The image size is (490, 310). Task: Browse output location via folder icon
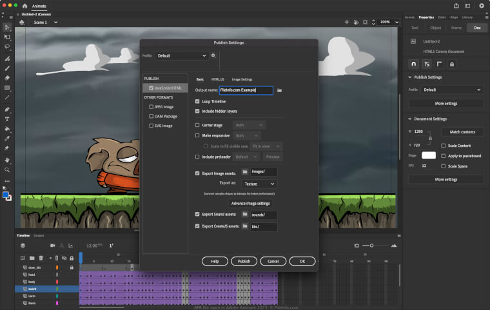point(280,91)
